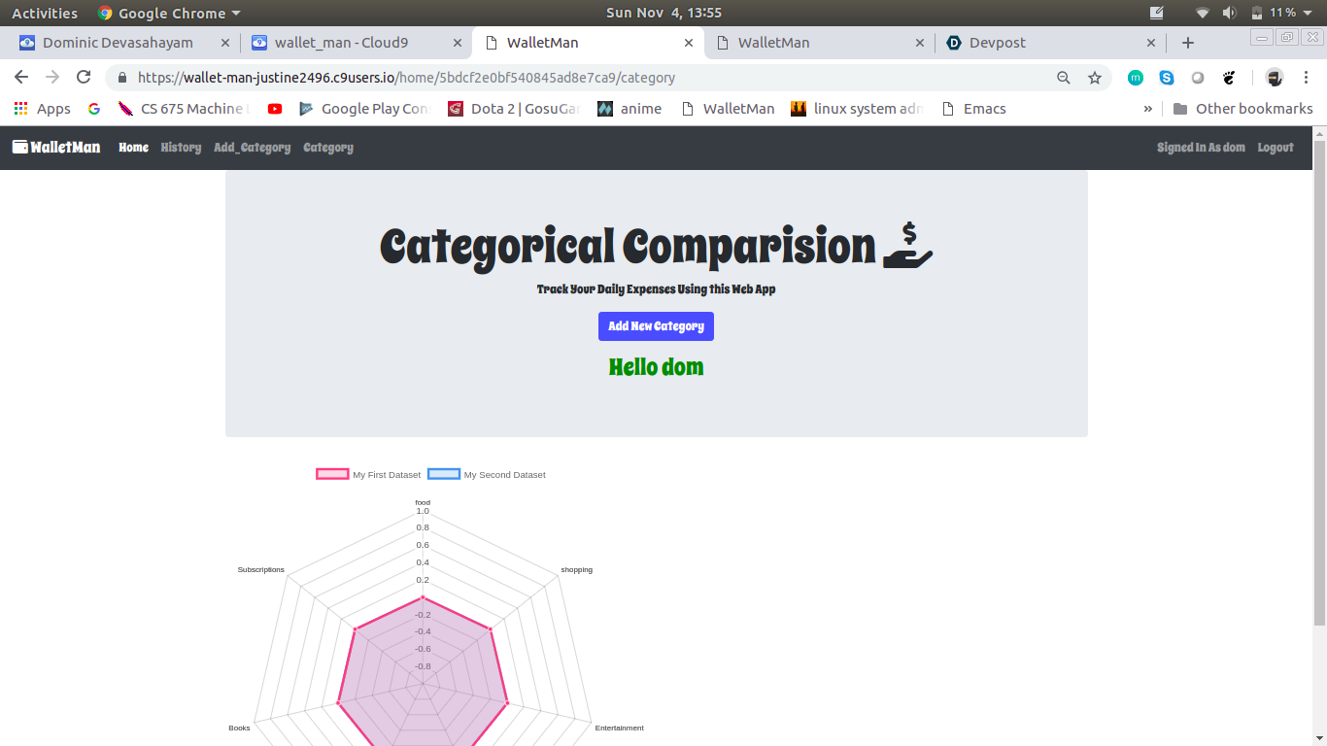
Task: Open the Activities overview
Action: click(x=45, y=13)
